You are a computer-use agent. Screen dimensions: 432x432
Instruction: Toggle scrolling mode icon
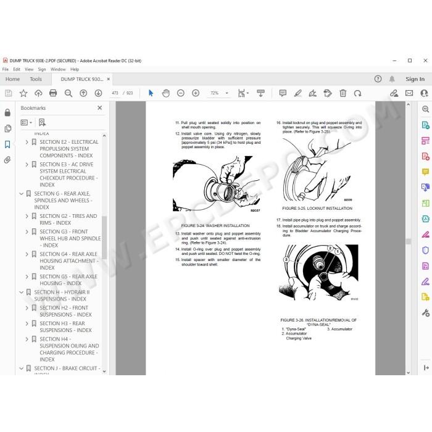[x=260, y=93]
